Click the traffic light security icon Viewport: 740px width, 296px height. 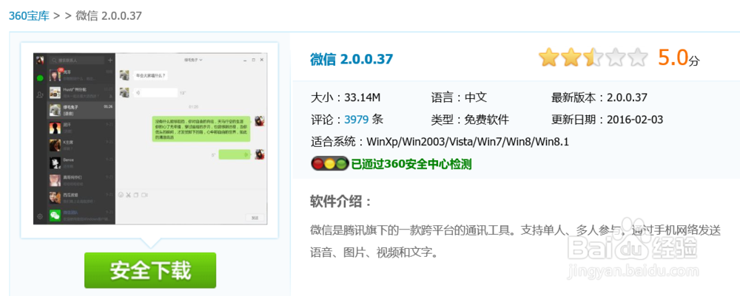[330, 164]
